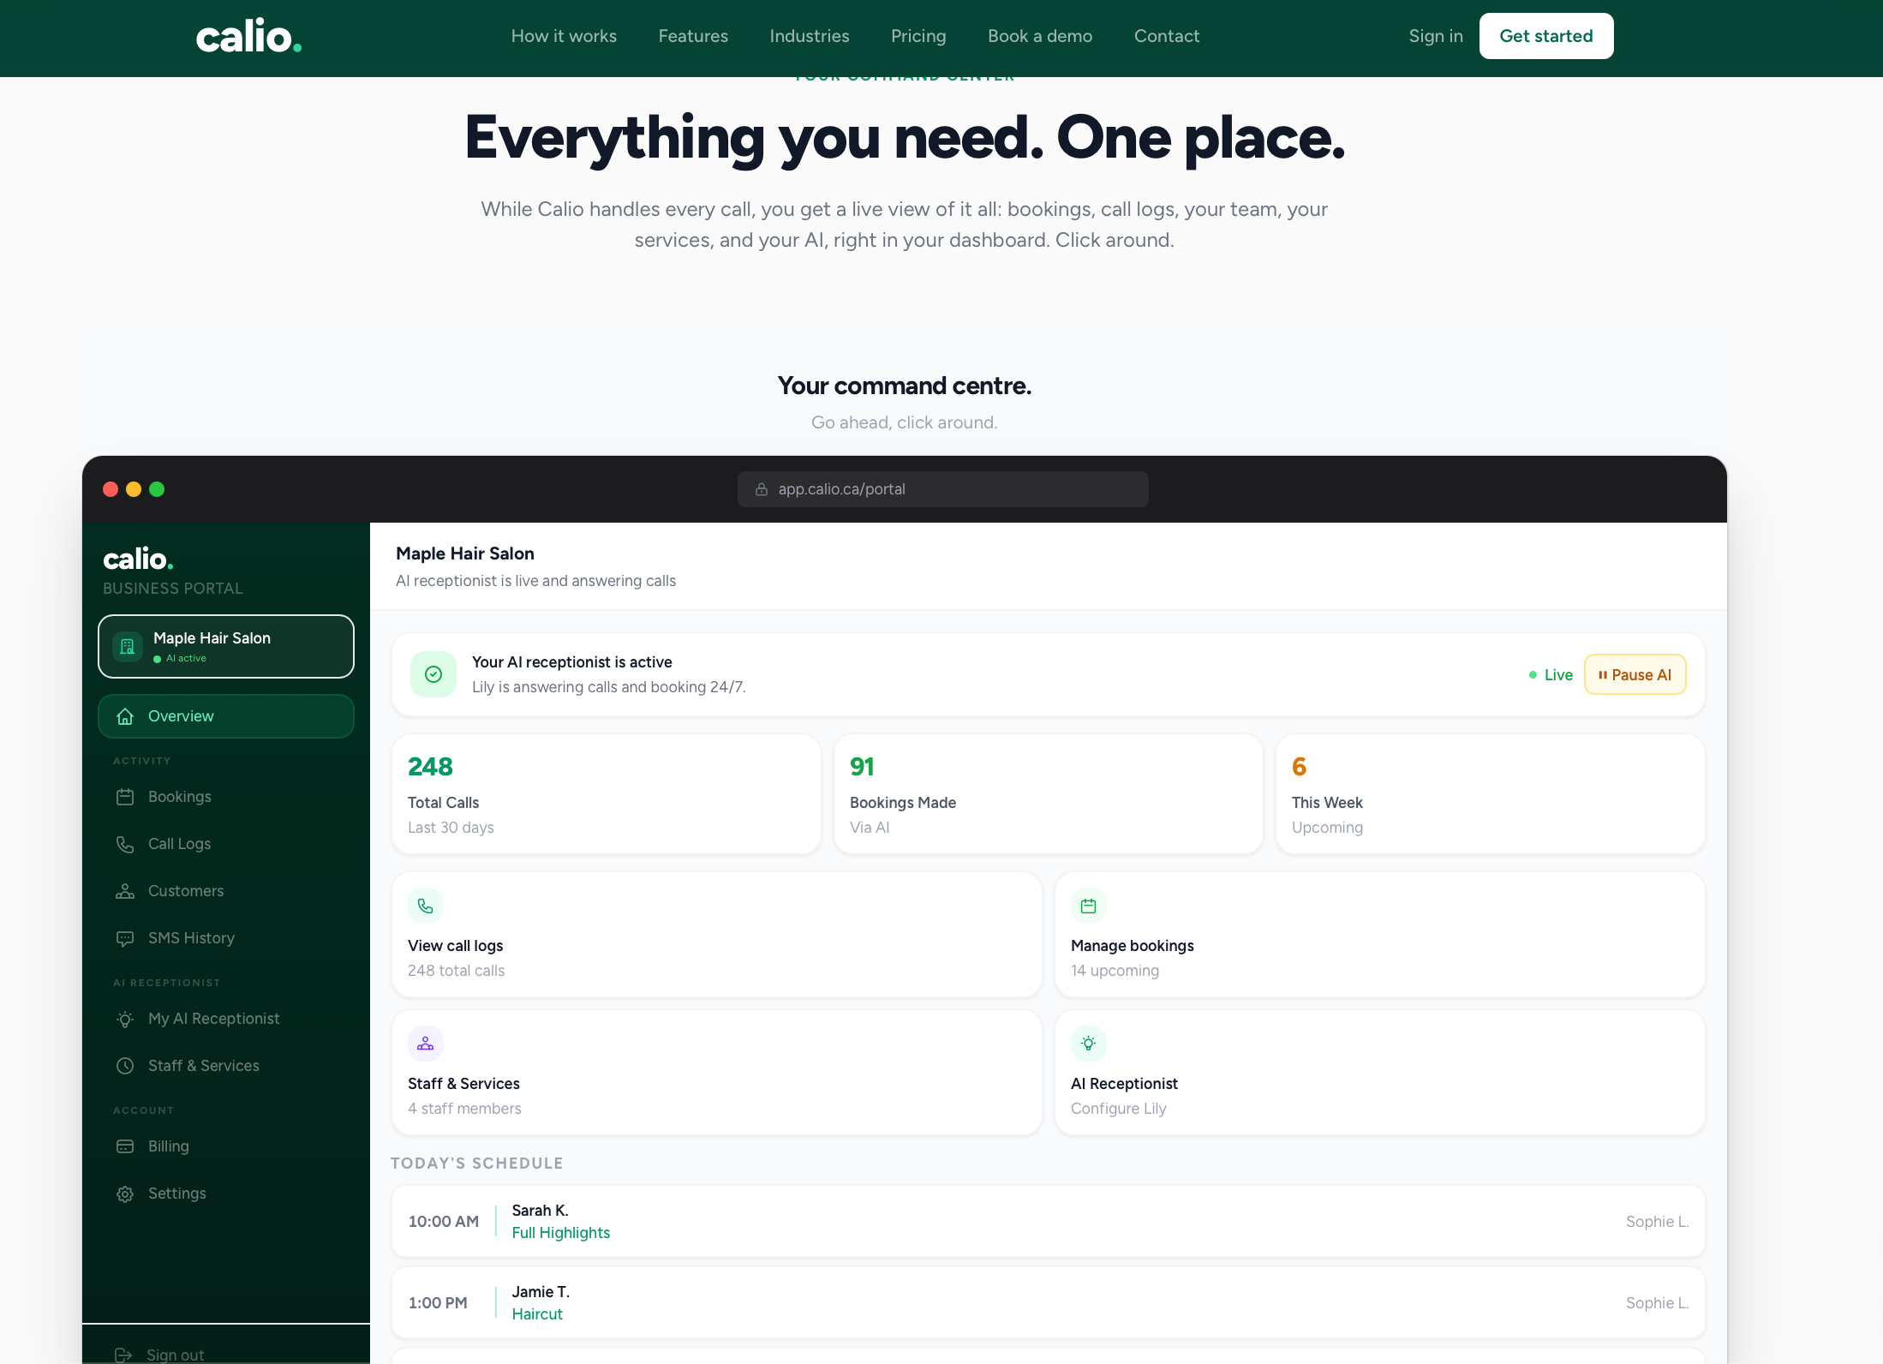Click the people icon beside Customers
This screenshot has width=1883, height=1364.
click(125, 891)
